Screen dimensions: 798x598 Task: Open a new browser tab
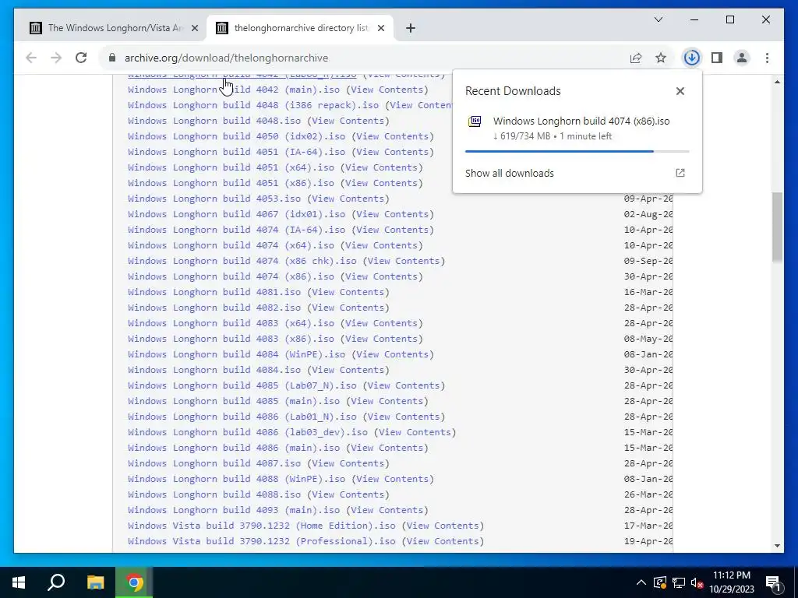[411, 28]
